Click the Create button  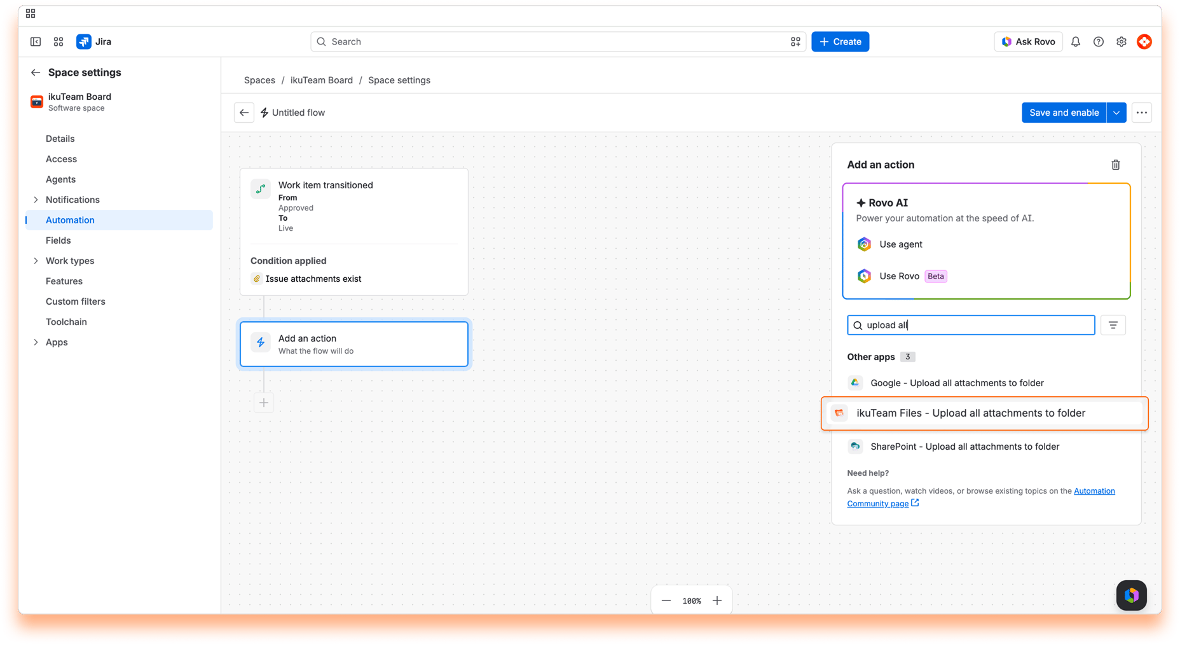pos(840,42)
